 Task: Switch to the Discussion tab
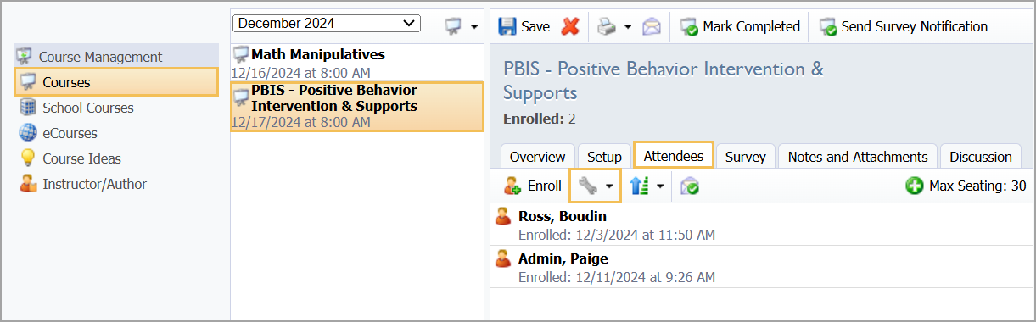980,157
